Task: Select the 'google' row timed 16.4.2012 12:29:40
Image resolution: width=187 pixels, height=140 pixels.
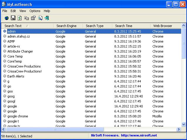Action: 91,106
